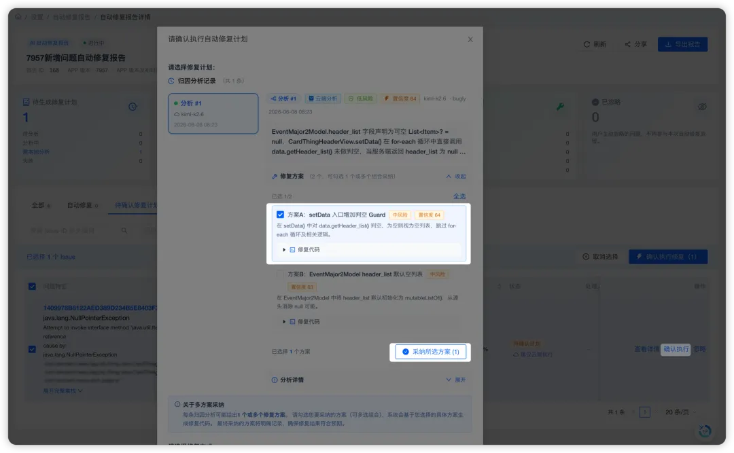Select the 分析 #1 record card

[213, 113]
